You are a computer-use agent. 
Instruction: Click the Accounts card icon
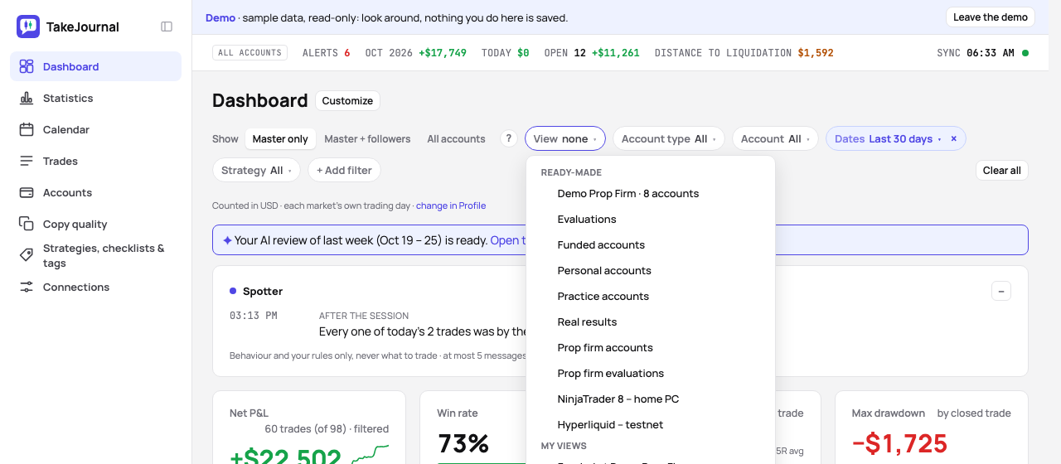27,192
